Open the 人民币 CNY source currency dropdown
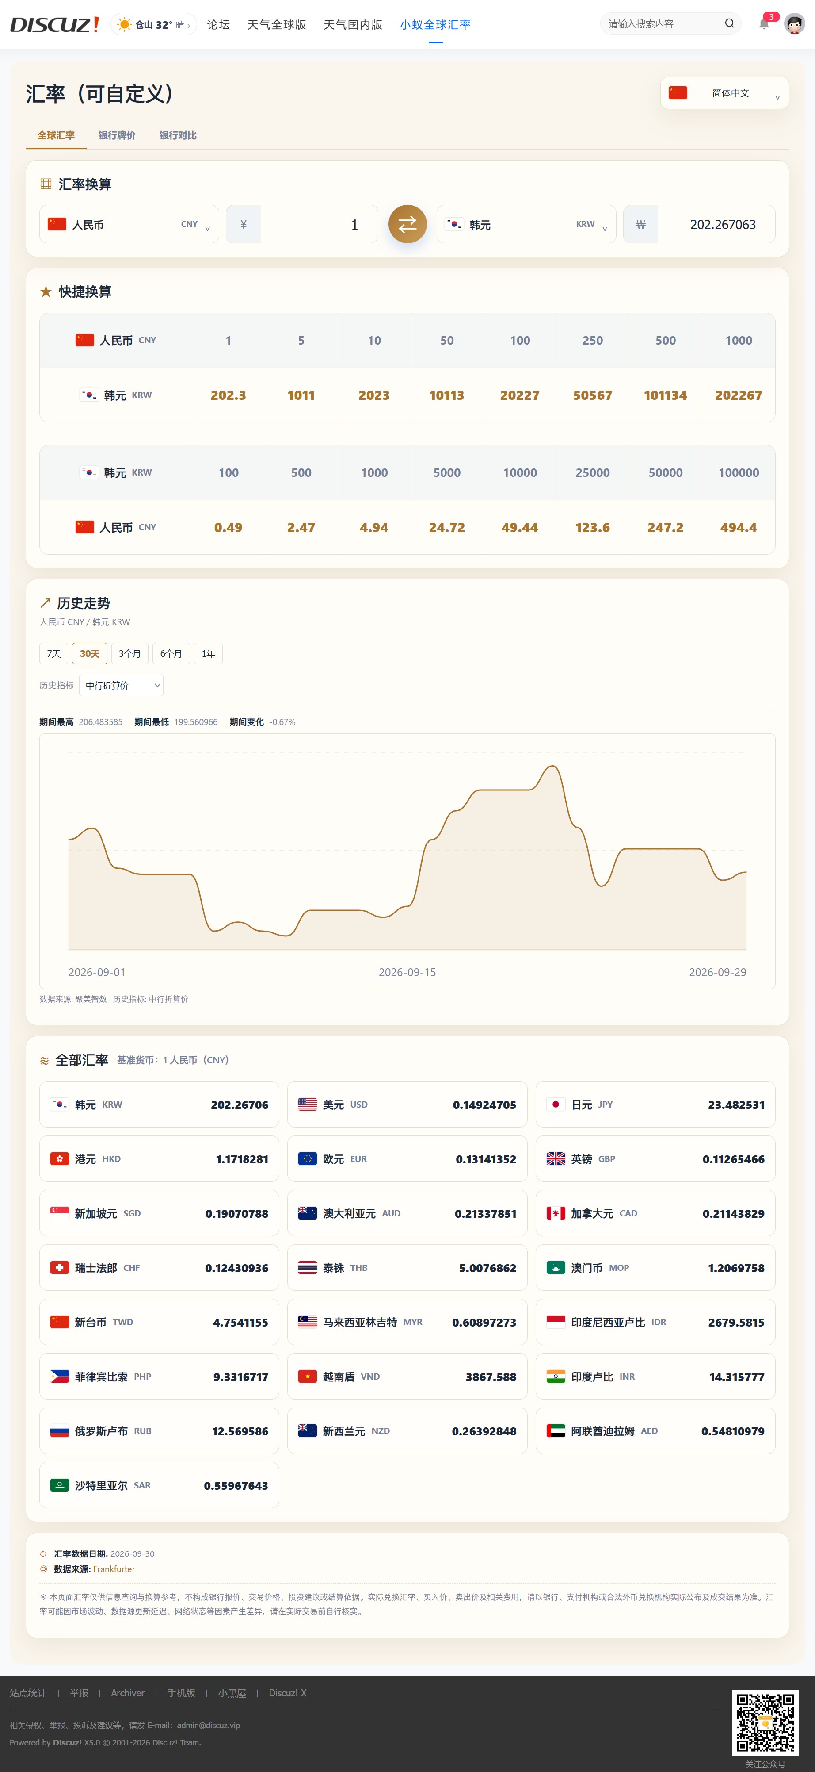 [x=129, y=224]
